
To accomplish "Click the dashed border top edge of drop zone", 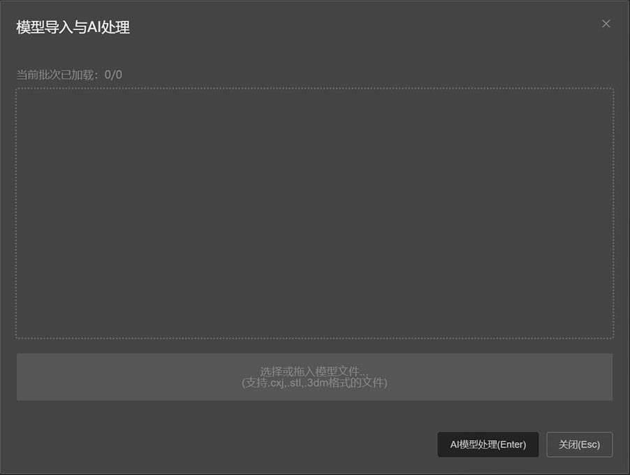I will 314,89.
